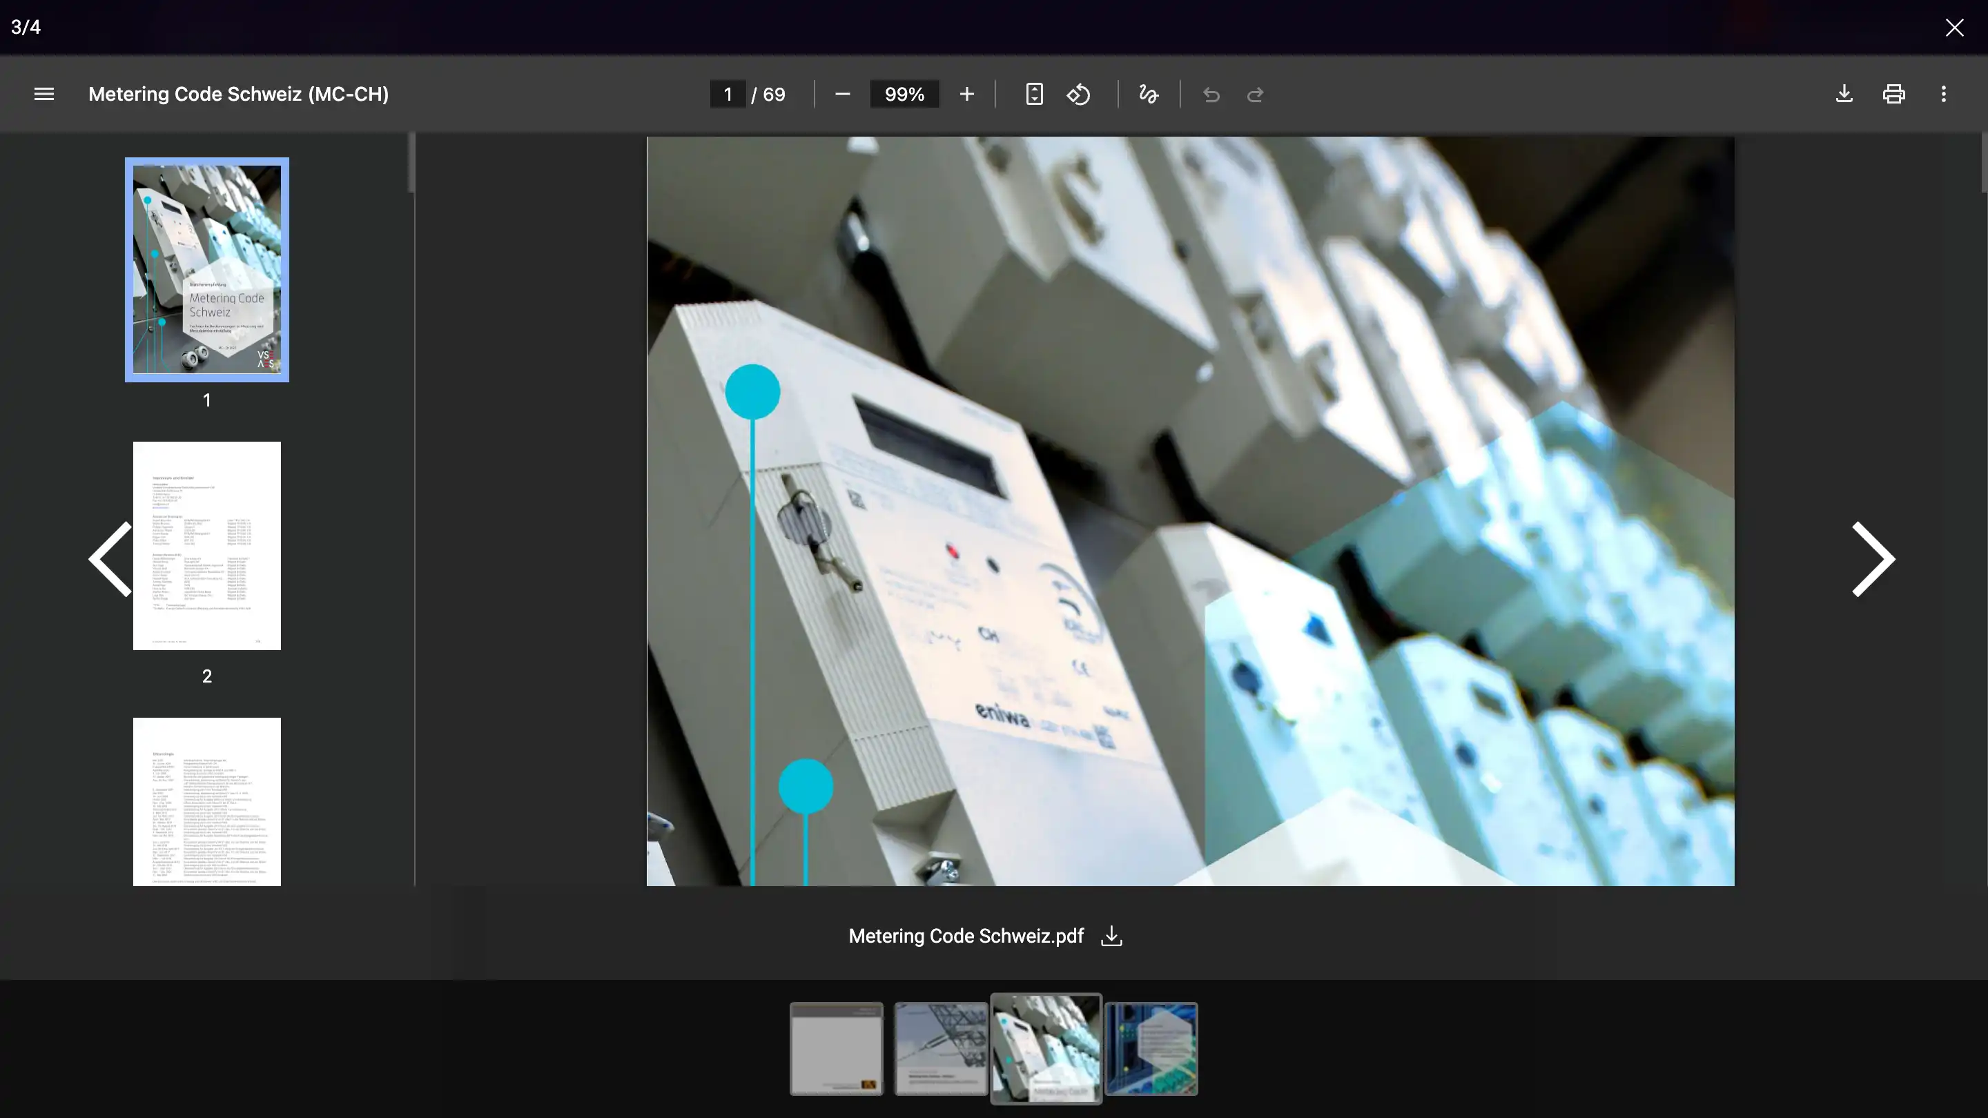Image resolution: width=1988 pixels, height=1118 pixels.
Task: Zoom in on the document
Action: coord(966,93)
